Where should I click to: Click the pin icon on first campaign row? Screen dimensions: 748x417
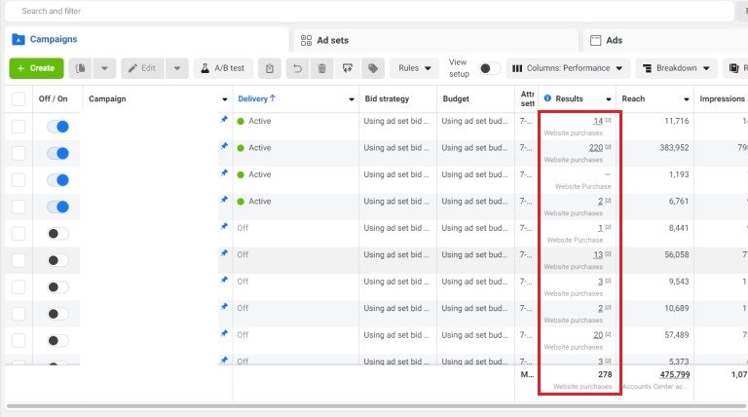[x=224, y=121]
